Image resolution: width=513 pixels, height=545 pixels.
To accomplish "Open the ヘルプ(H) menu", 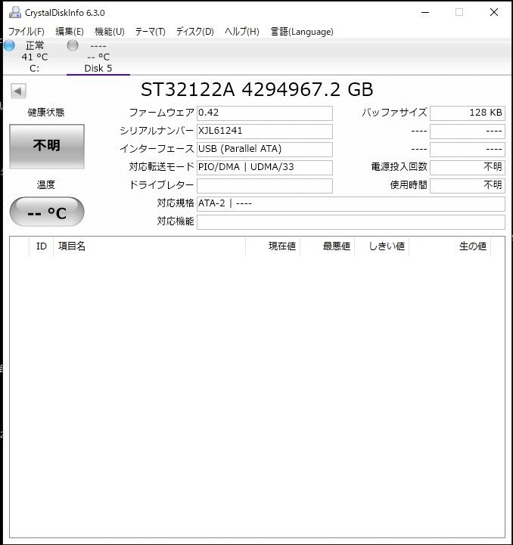I will coord(242,32).
